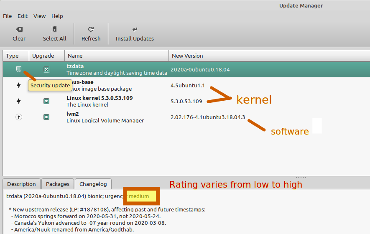Image resolution: width=370 pixels, height=234 pixels.
Task: Click the kernel type icon for Linux kernel 5.3.0.53.109
Action: pos(18,101)
